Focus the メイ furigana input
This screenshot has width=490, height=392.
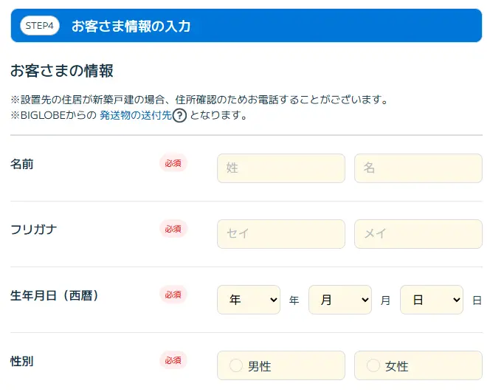pos(418,234)
